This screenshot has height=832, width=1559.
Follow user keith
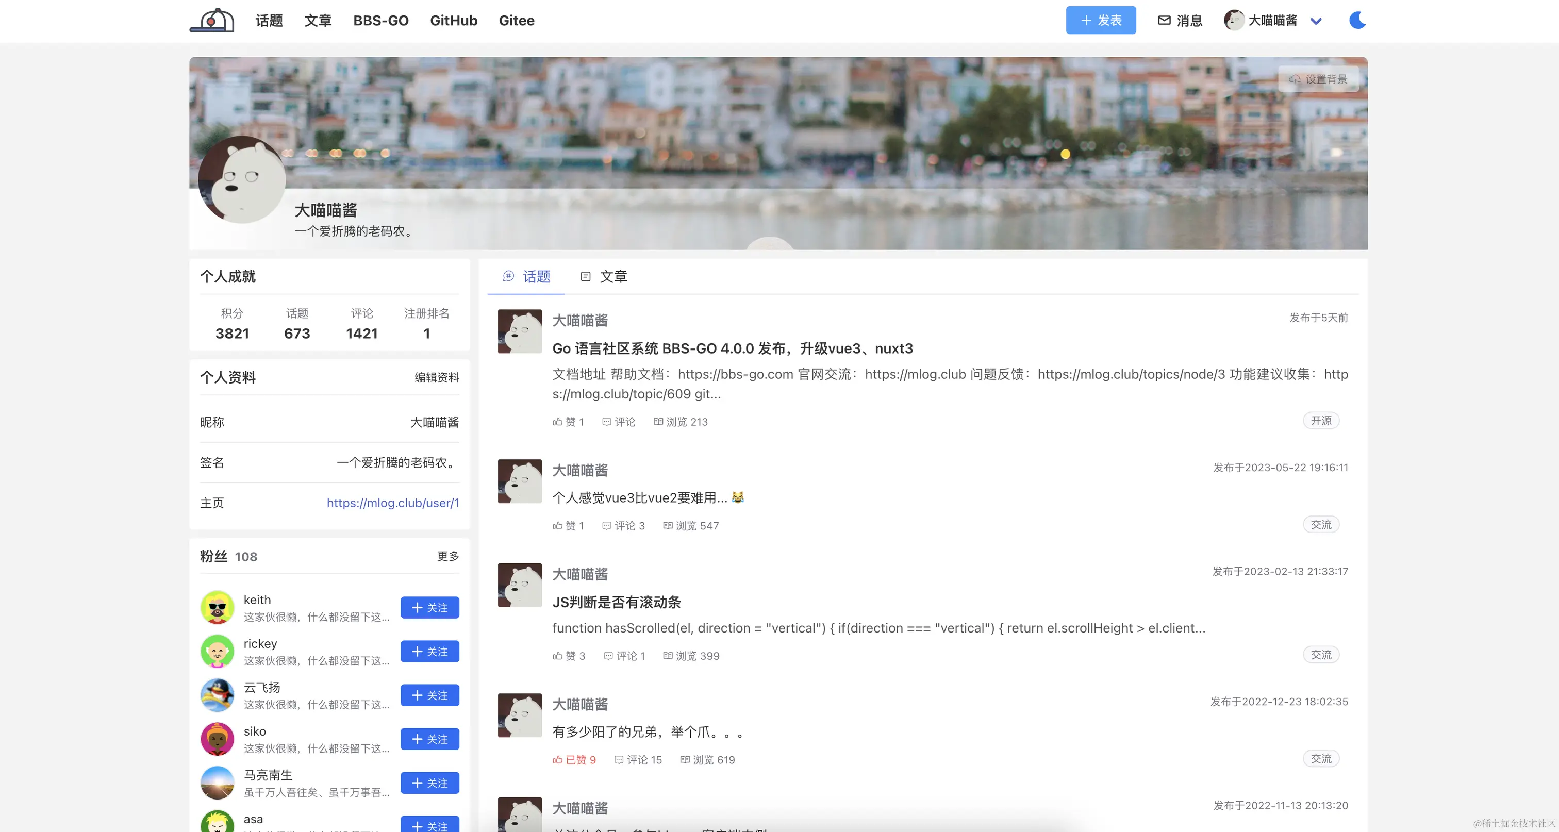429,608
